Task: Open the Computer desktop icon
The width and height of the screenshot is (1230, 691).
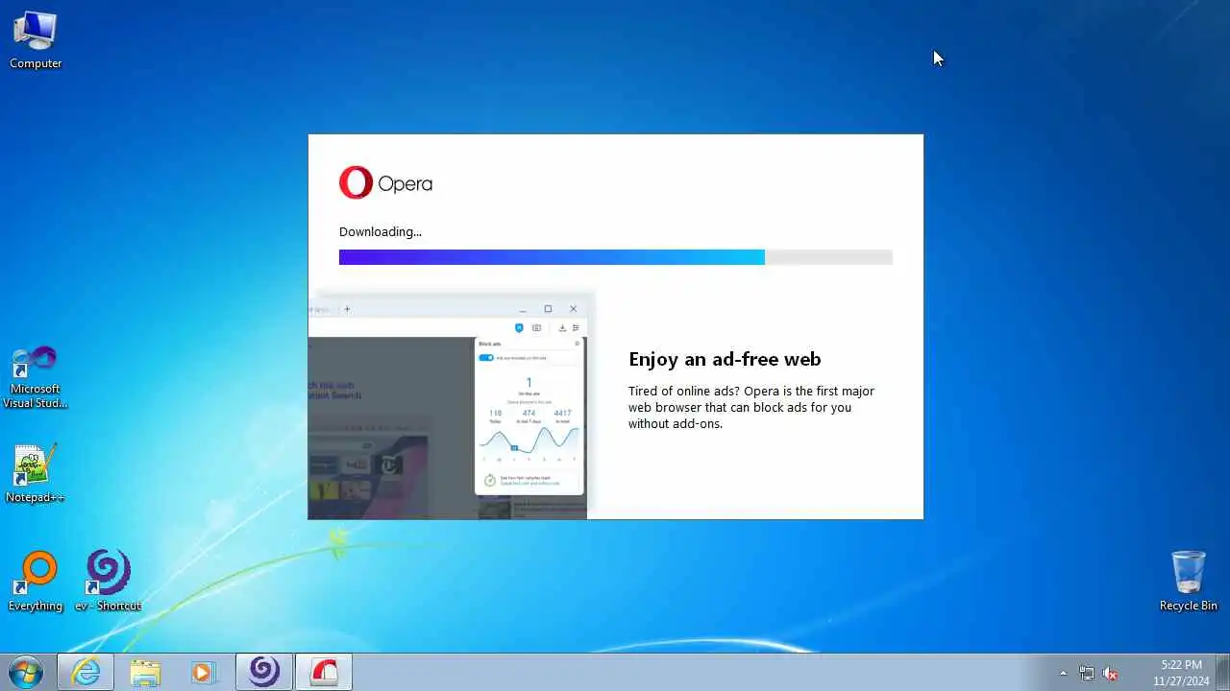Action: pyautogui.click(x=36, y=40)
